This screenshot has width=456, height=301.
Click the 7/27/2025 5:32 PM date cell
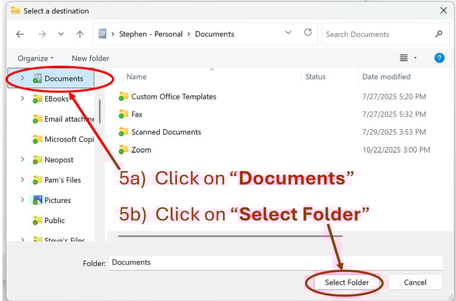pyautogui.click(x=394, y=115)
